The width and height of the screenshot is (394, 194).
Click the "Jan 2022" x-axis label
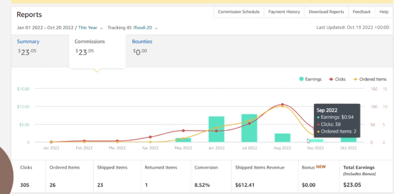point(51,148)
